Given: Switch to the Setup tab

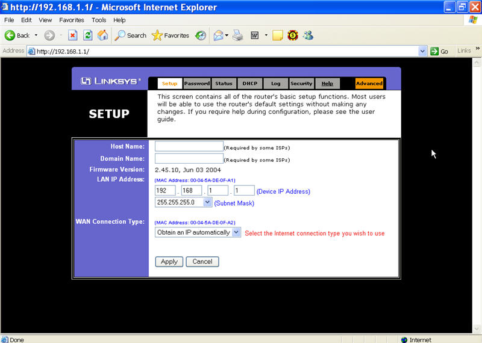Looking at the screenshot, I should [x=170, y=83].
